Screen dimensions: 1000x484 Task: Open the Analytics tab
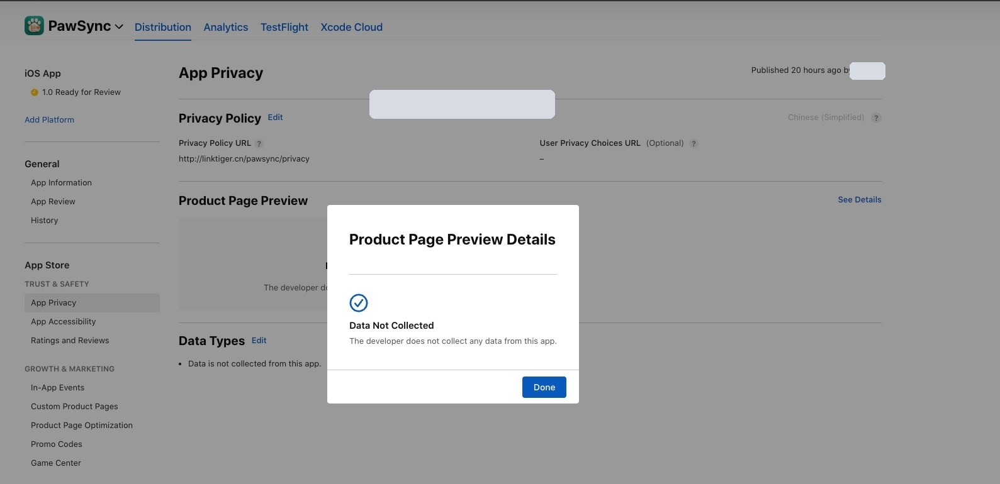226,27
